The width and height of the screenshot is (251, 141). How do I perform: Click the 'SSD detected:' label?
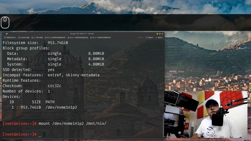(x=17, y=70)
